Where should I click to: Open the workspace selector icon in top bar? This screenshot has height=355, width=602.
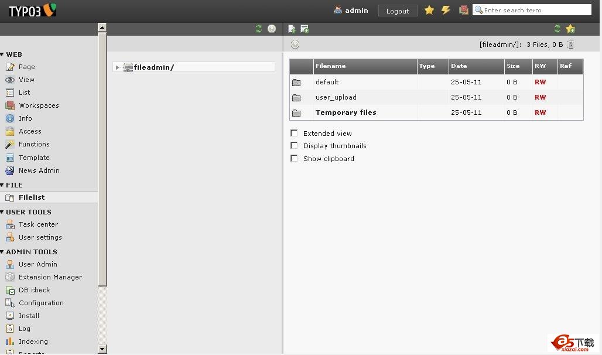tap(463, 10)
